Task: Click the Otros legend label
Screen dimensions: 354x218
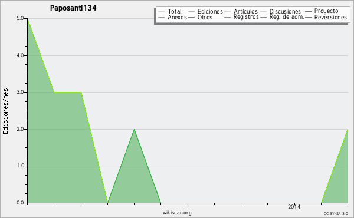Action: (x=205, y=17)
